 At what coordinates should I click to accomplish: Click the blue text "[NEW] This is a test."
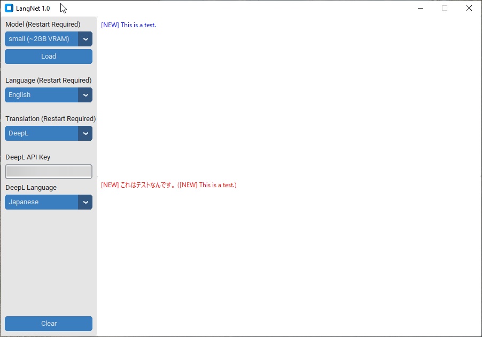[x=128, y=25]
